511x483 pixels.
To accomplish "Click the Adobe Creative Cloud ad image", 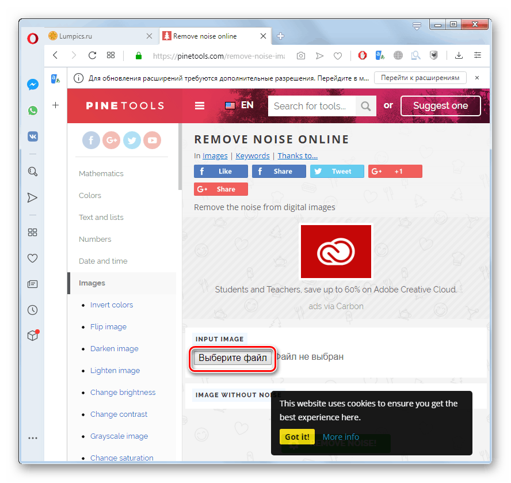I will (335, 252).
